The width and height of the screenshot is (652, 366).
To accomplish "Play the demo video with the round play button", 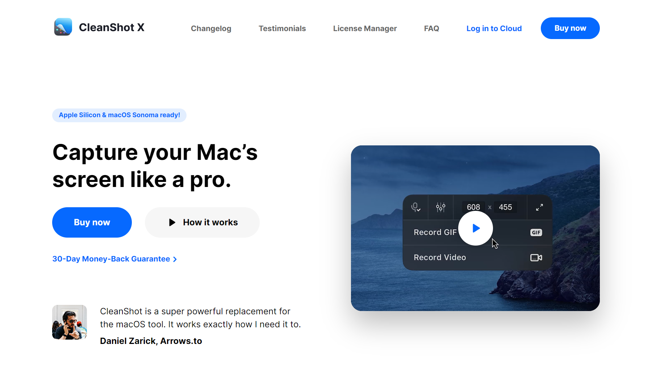I will [476, 228].
